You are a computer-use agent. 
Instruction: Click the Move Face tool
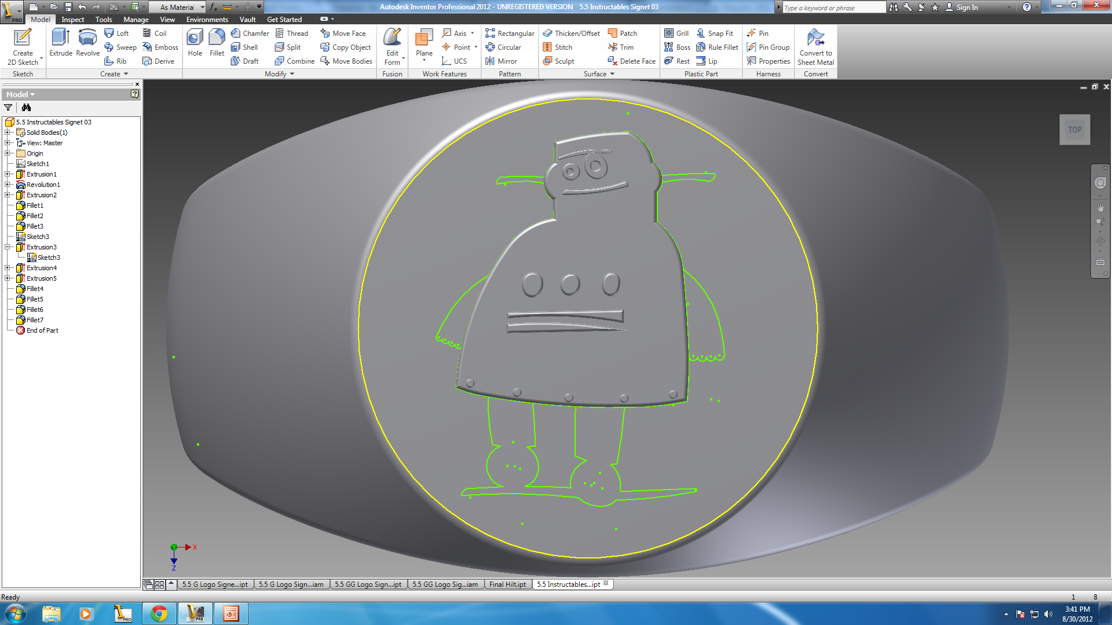(x=343, y=34)
